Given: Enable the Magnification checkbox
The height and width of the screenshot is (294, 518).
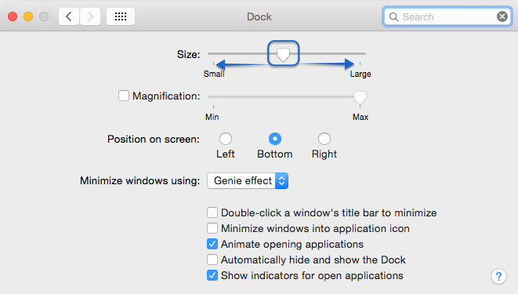Looking at the screenshot, I should 124,96.
